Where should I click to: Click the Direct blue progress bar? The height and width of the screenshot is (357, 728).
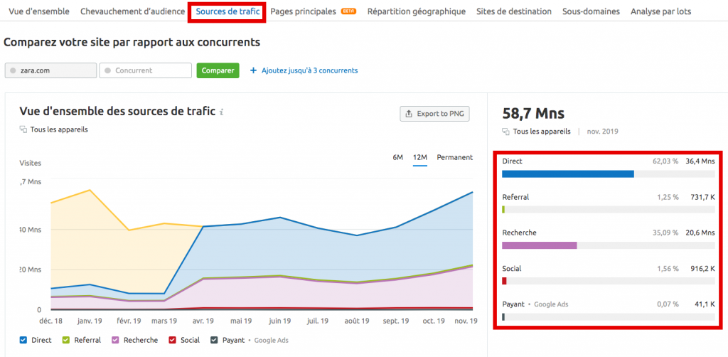[568, 174]
